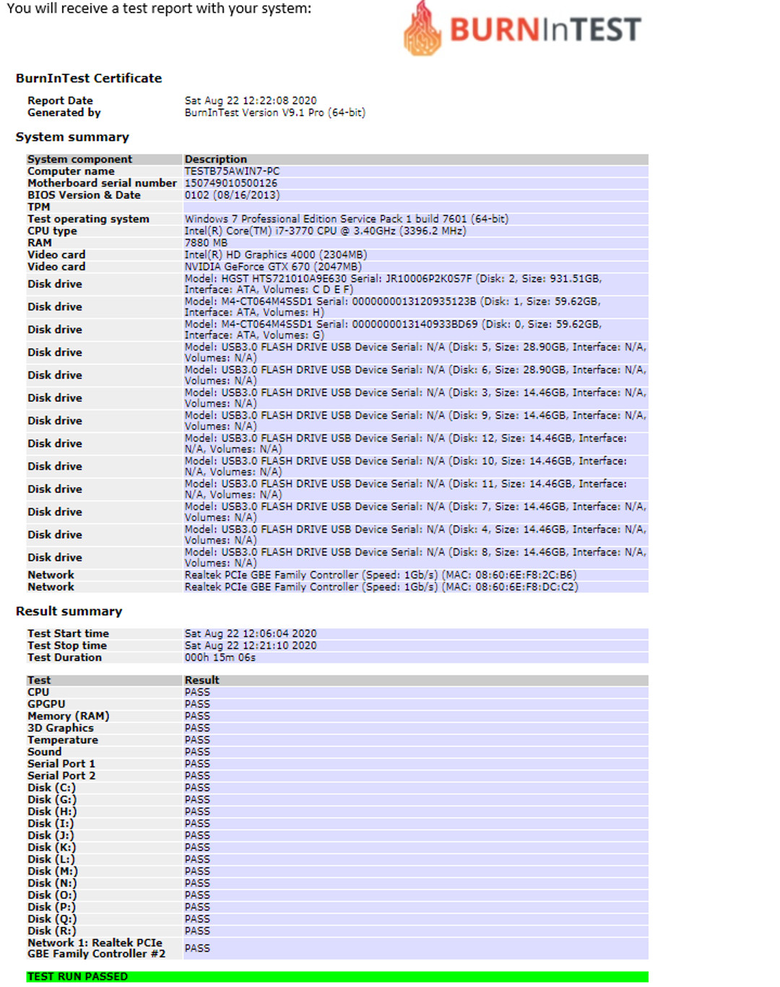780x987 pixels.
Task: Click the Result column header
Action: (202, 680)
